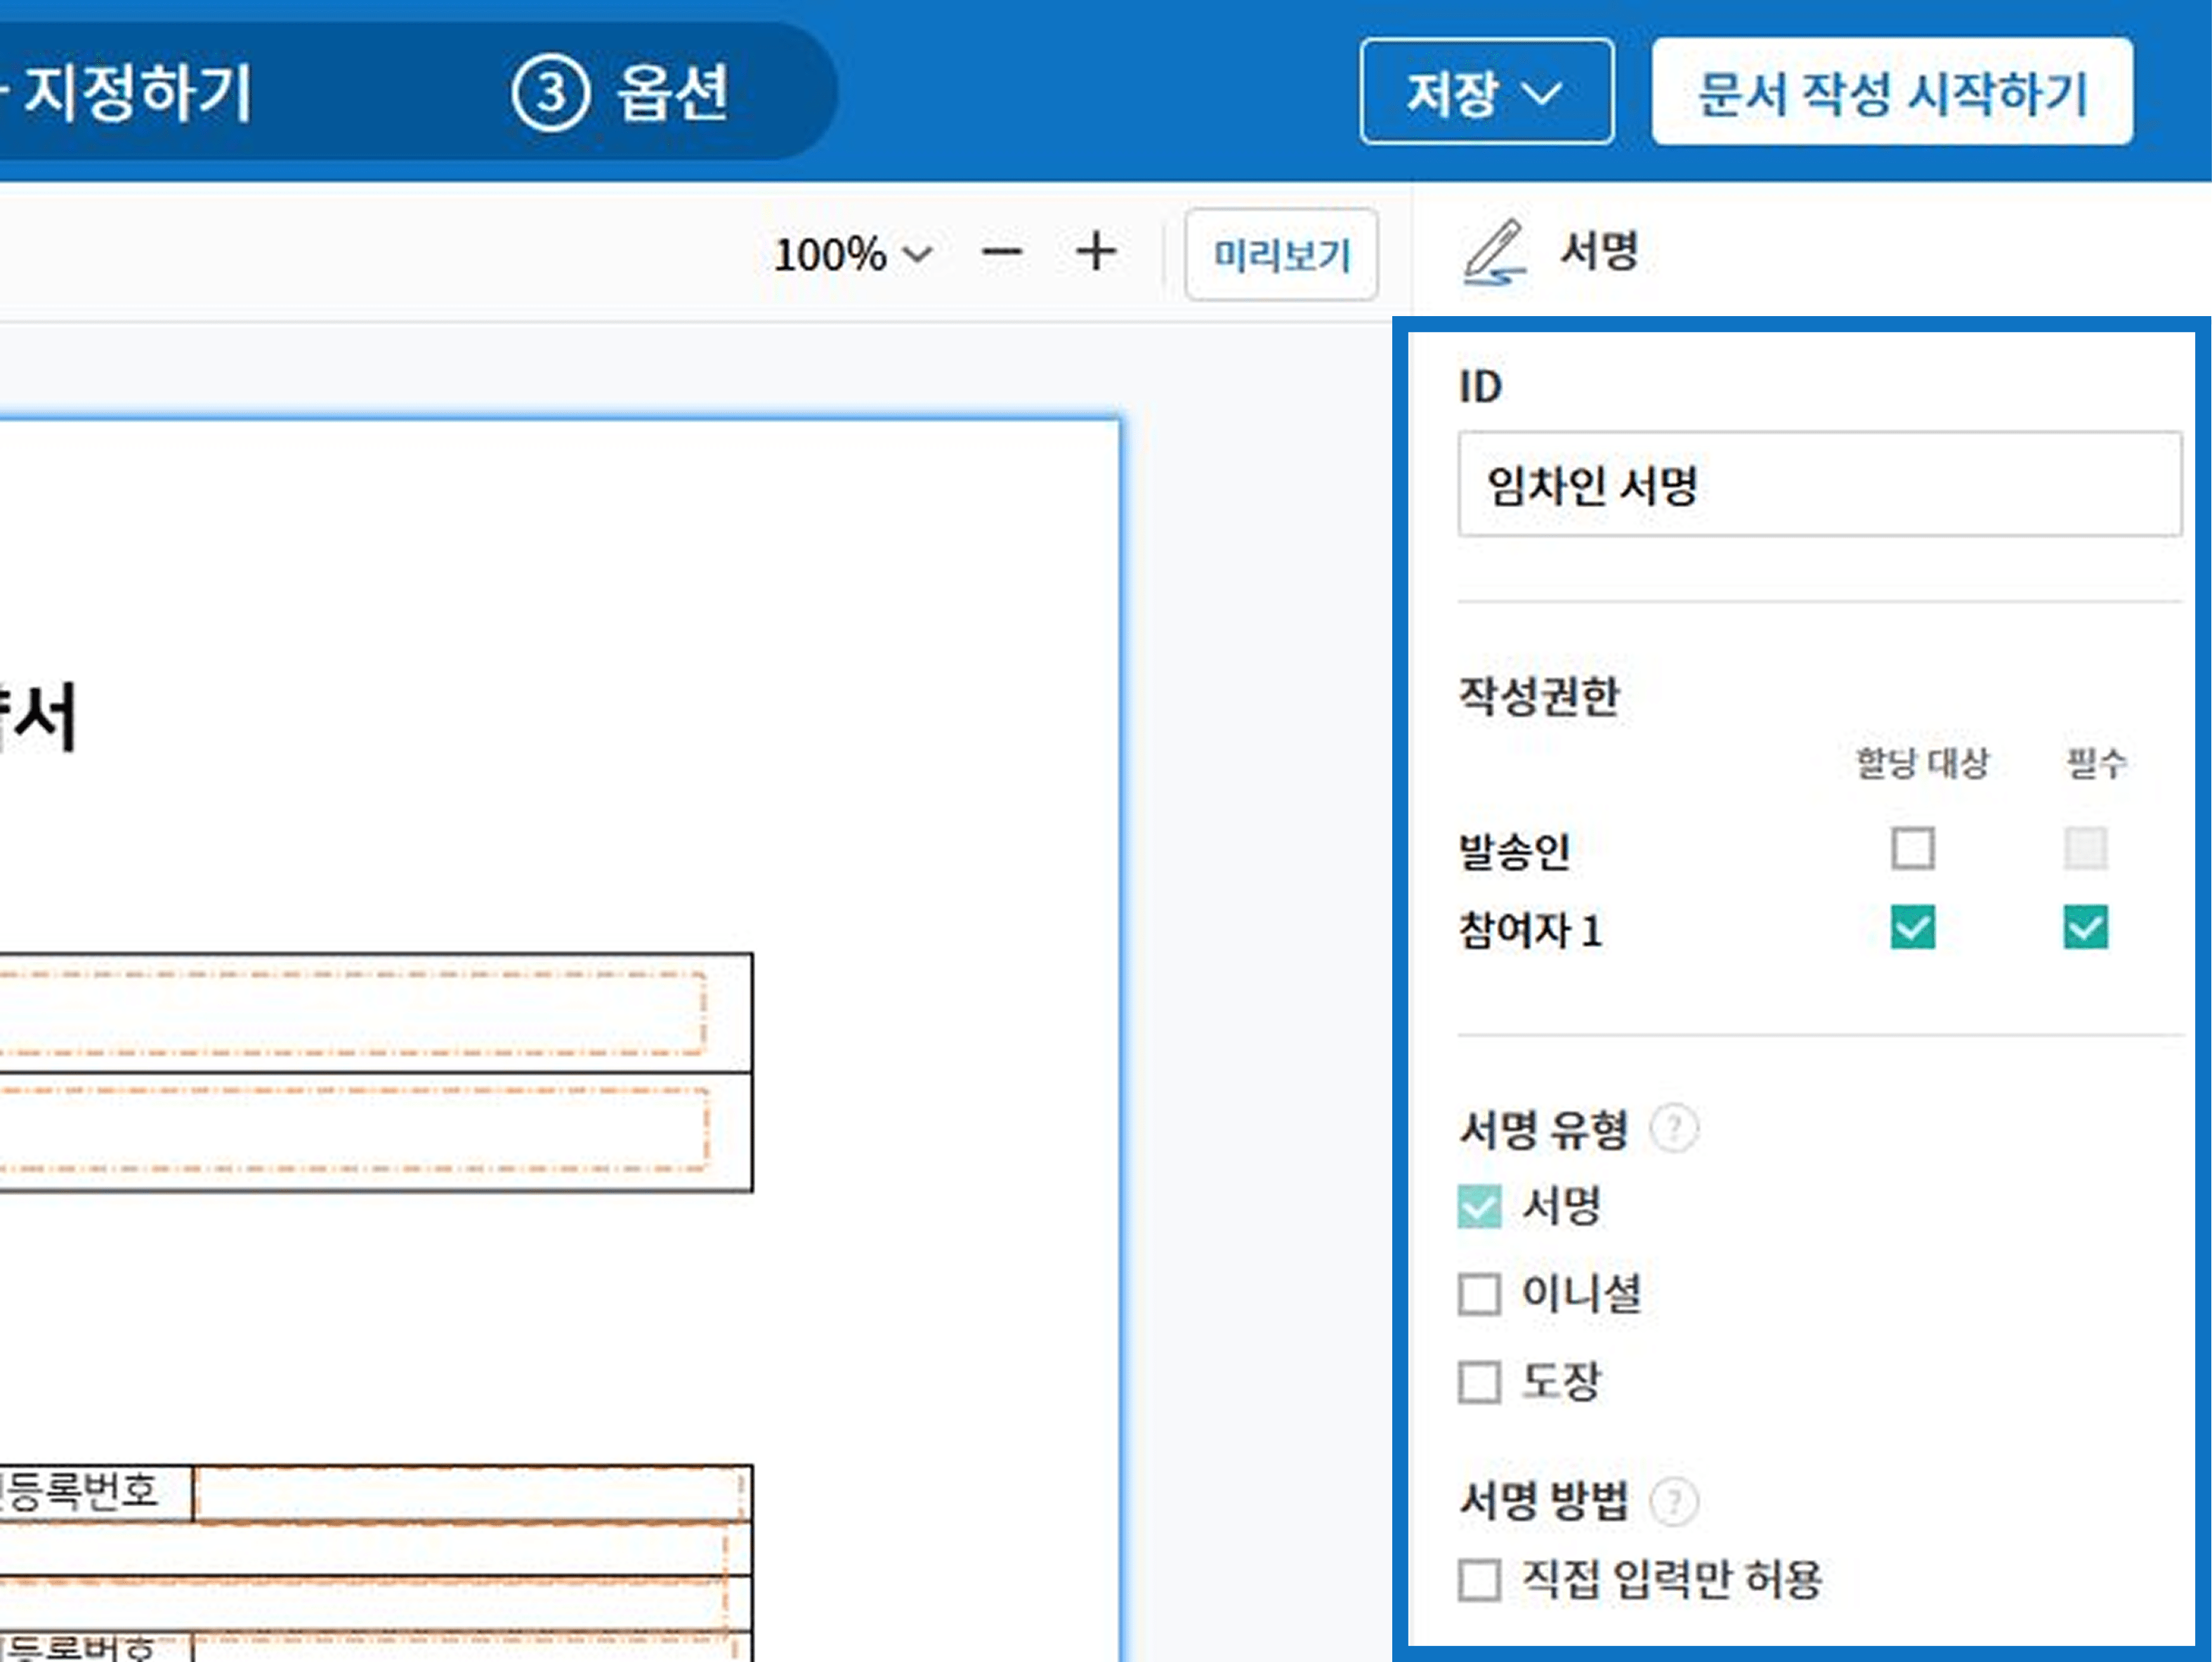Open the 저장 dropdown button
This screenshot has width=2212, height=1662.
pos(1486,92)
